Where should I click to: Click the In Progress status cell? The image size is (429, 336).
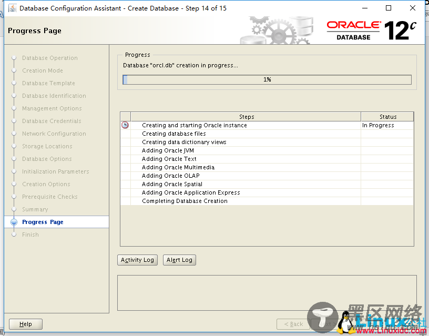pyautogui.click(x=387, y=125)
